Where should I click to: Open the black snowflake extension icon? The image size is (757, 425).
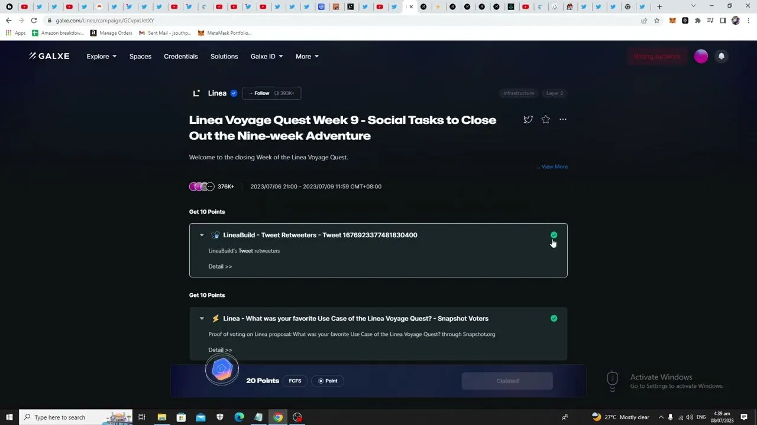(x=685, y=20)
